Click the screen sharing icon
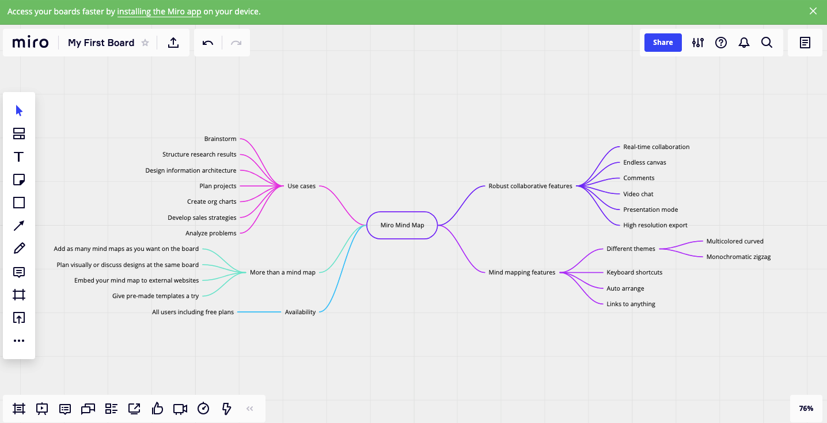 click(134, 409)
